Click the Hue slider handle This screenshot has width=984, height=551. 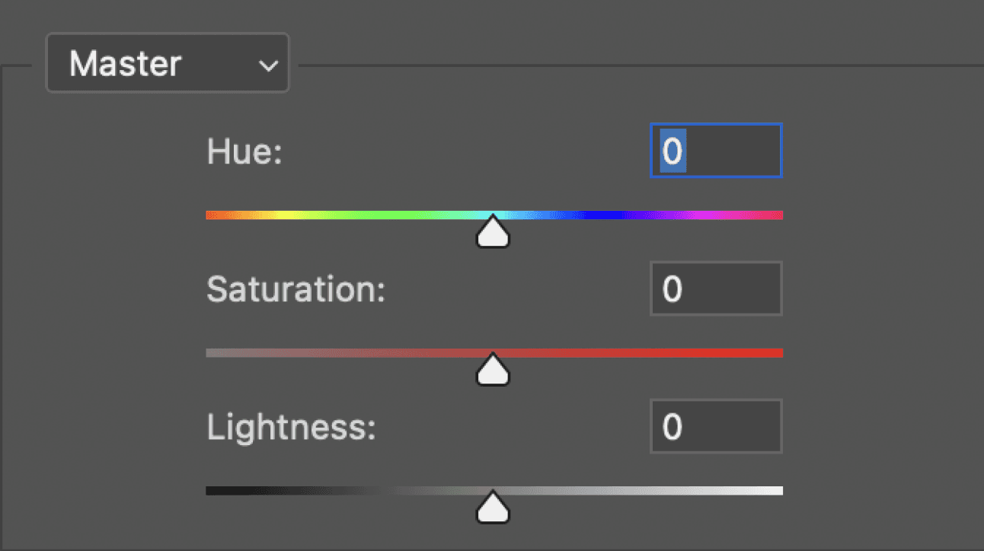point(493,231)
